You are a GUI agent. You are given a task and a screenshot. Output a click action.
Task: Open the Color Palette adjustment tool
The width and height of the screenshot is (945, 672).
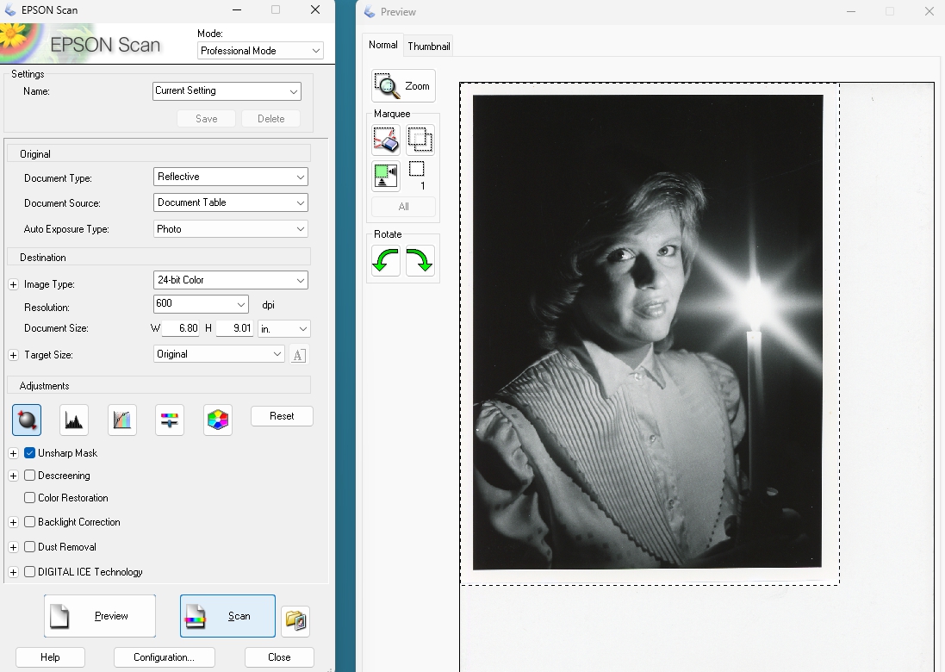point(217,420)
